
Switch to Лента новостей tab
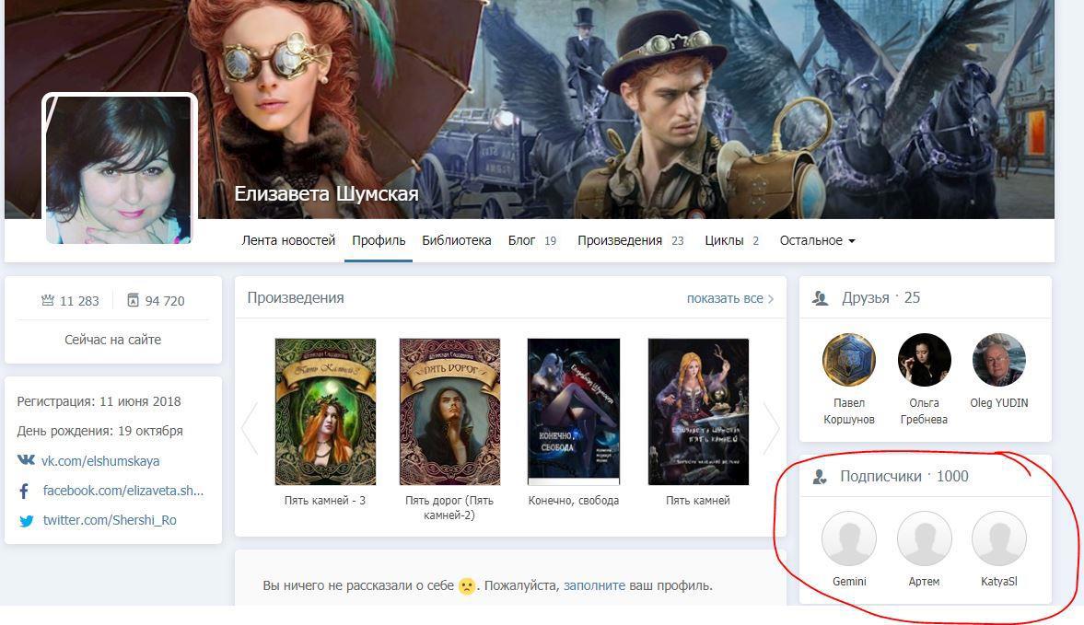coord(288,240)
